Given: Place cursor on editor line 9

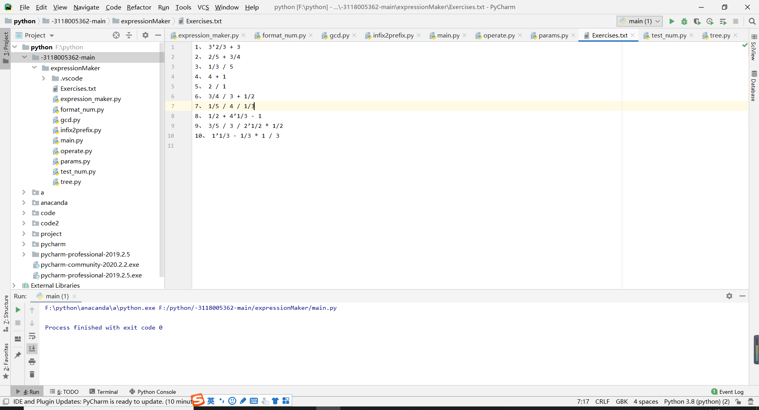Looking at the screenshot, I should 470,126.
